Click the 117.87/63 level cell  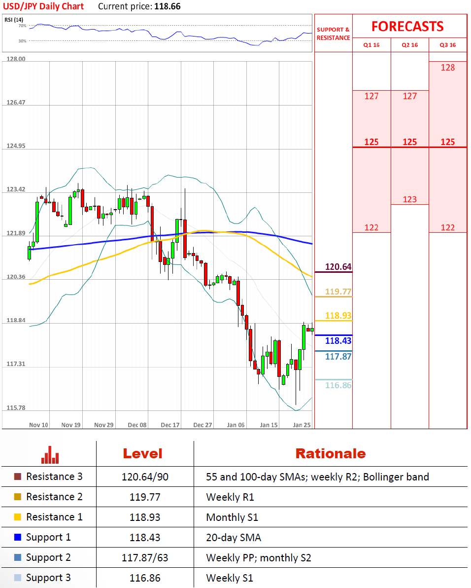point(145,558)
